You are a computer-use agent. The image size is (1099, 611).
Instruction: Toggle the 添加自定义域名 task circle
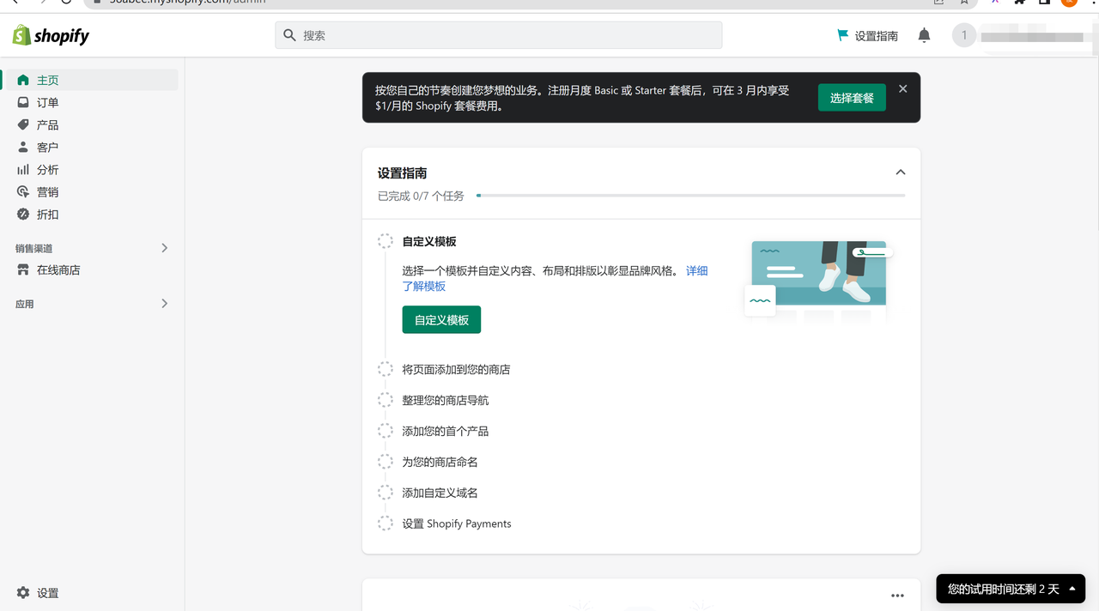386,493
